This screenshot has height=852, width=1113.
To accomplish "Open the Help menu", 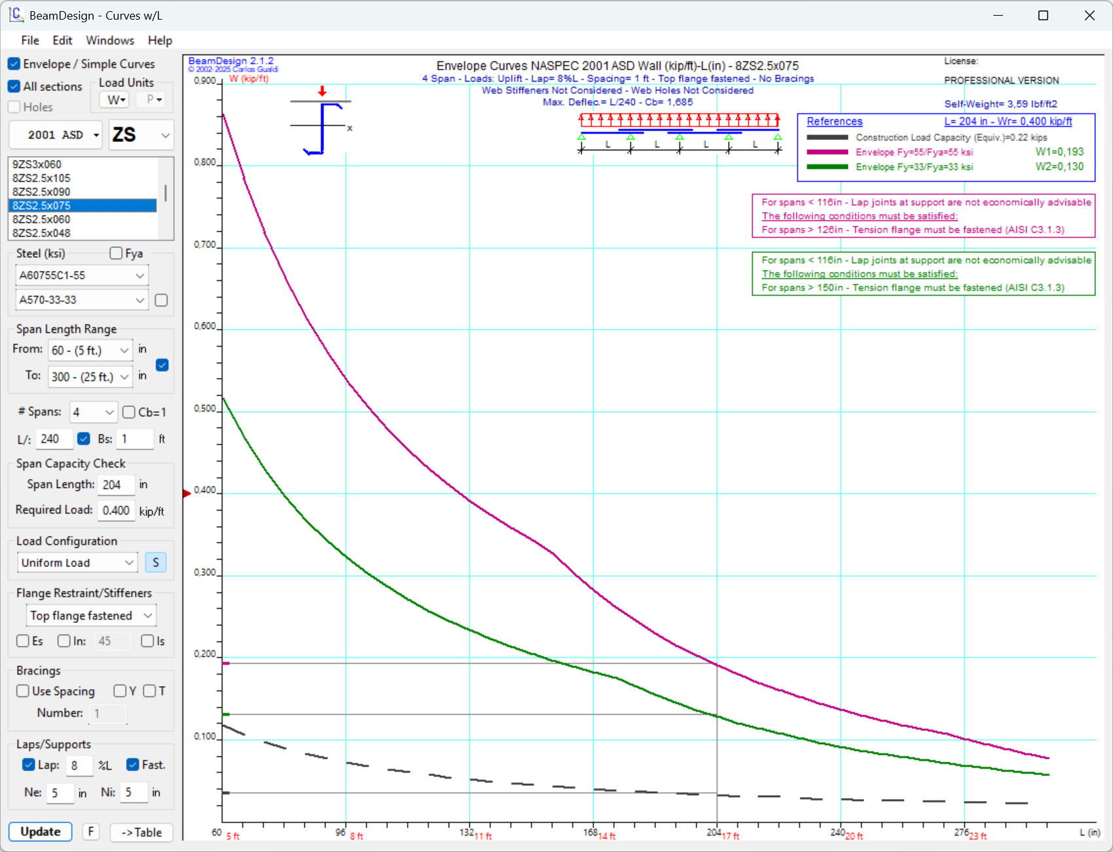I will (160, 41).
